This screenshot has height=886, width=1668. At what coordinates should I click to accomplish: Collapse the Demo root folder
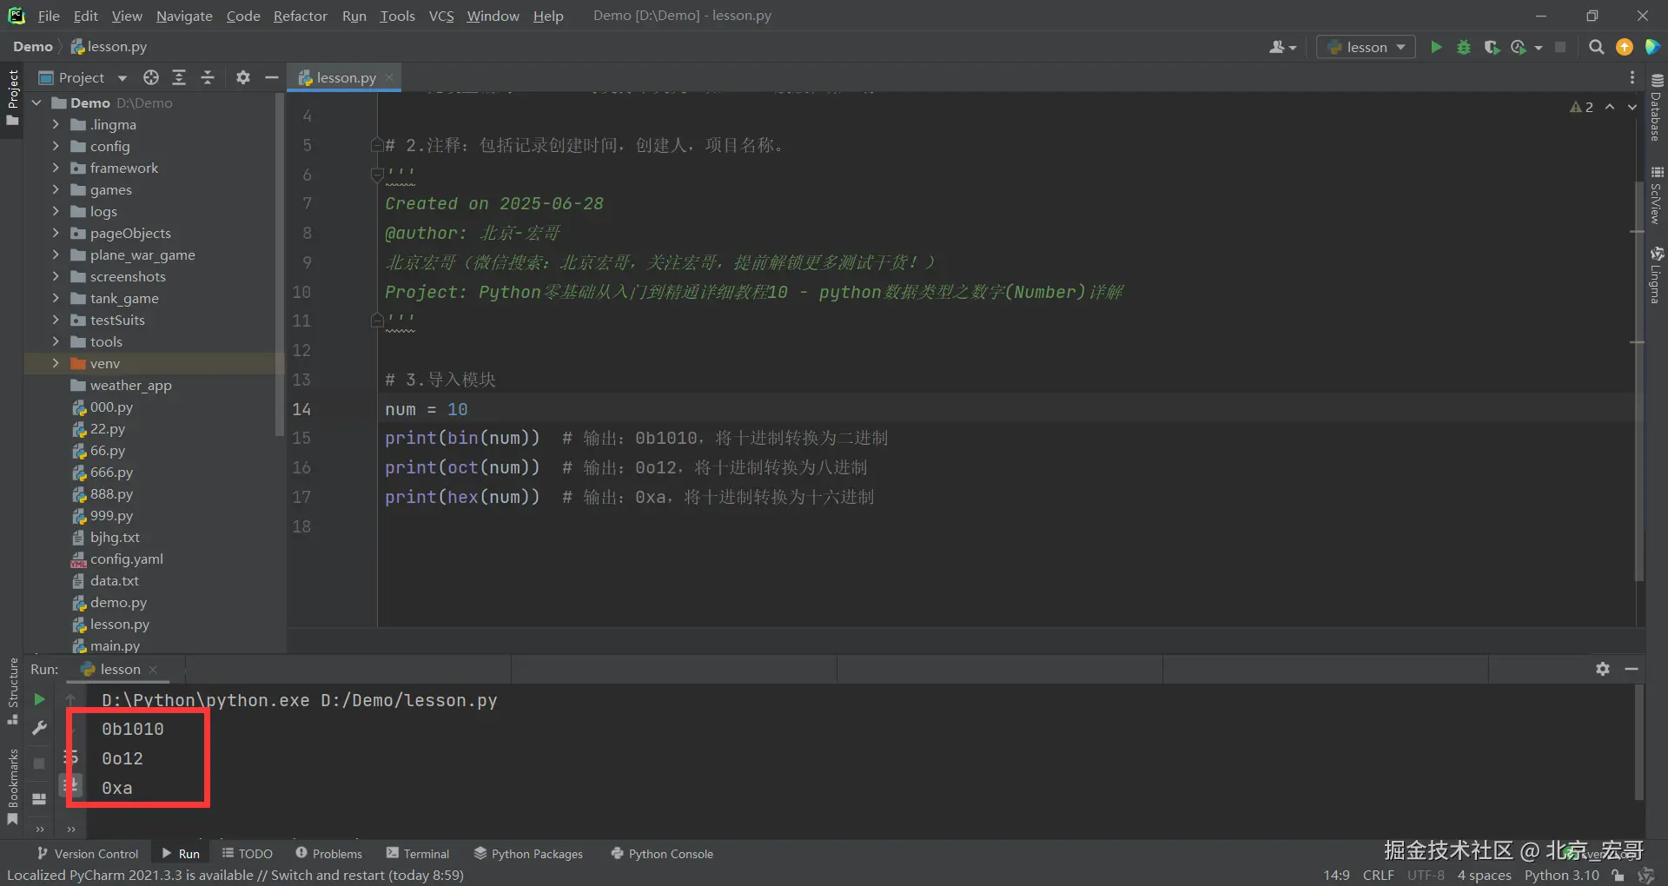pyautogui.click(x=36, y=102)
